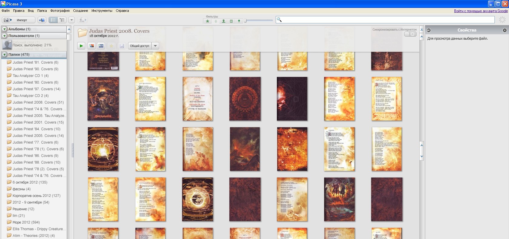Open dropdown arrow next to Общий доступ
Screen dimensions: 509x239
155,46
